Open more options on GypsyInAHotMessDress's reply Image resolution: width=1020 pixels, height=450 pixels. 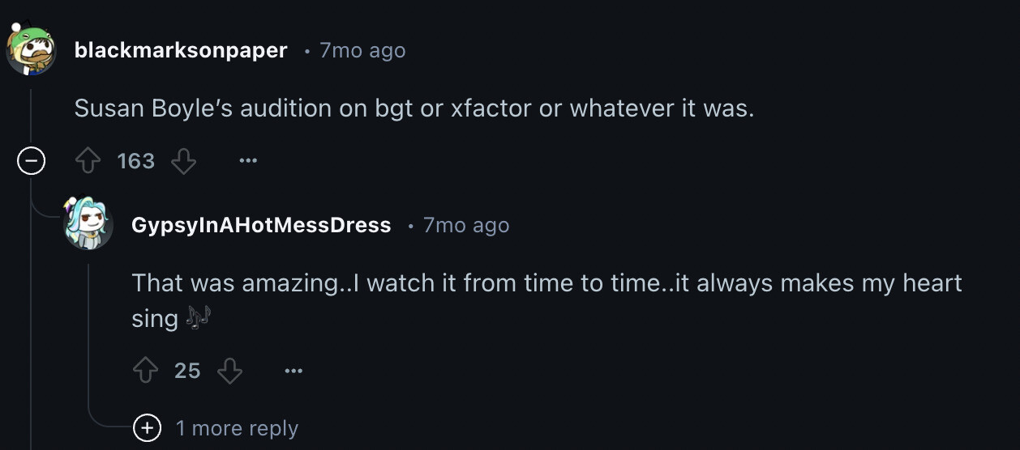click(x=294, y=371)
